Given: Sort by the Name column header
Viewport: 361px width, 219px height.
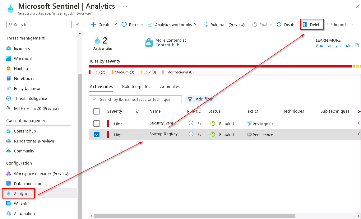Looking at the screenshot, I should [x=155, y=111].
